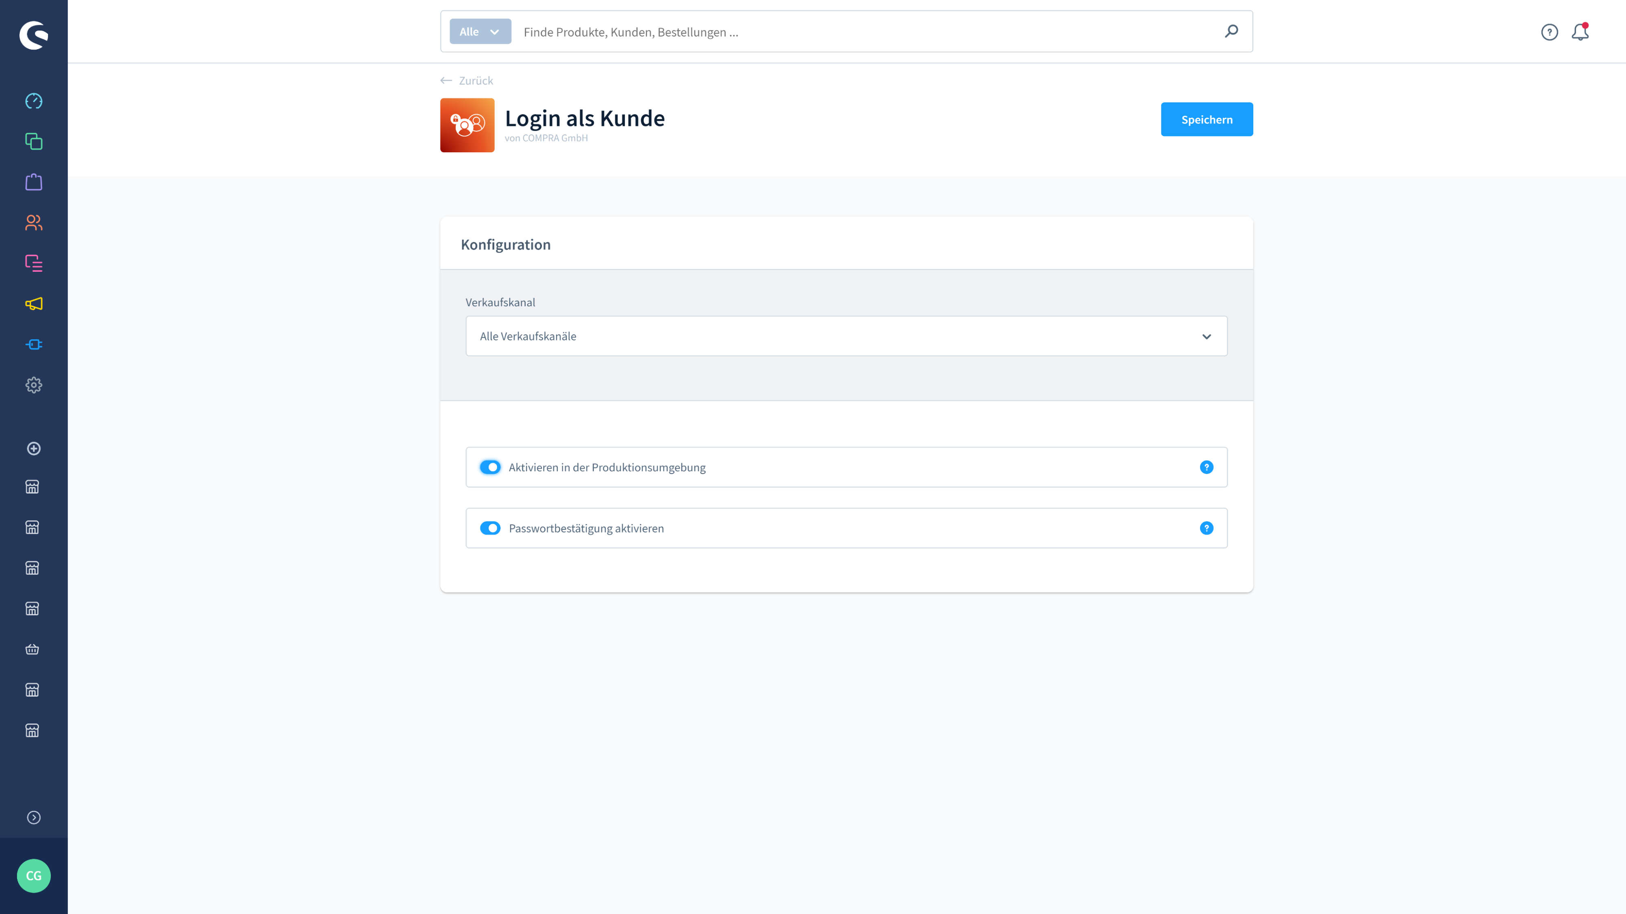Show help for Aktivieren in der Produktionsumgebung
1626x914 pixels.
[1206, 468]
